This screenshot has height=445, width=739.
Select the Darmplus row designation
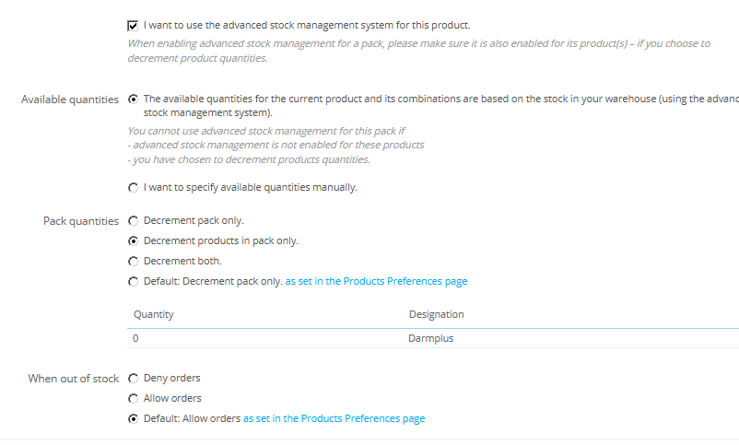pos(430,338)
